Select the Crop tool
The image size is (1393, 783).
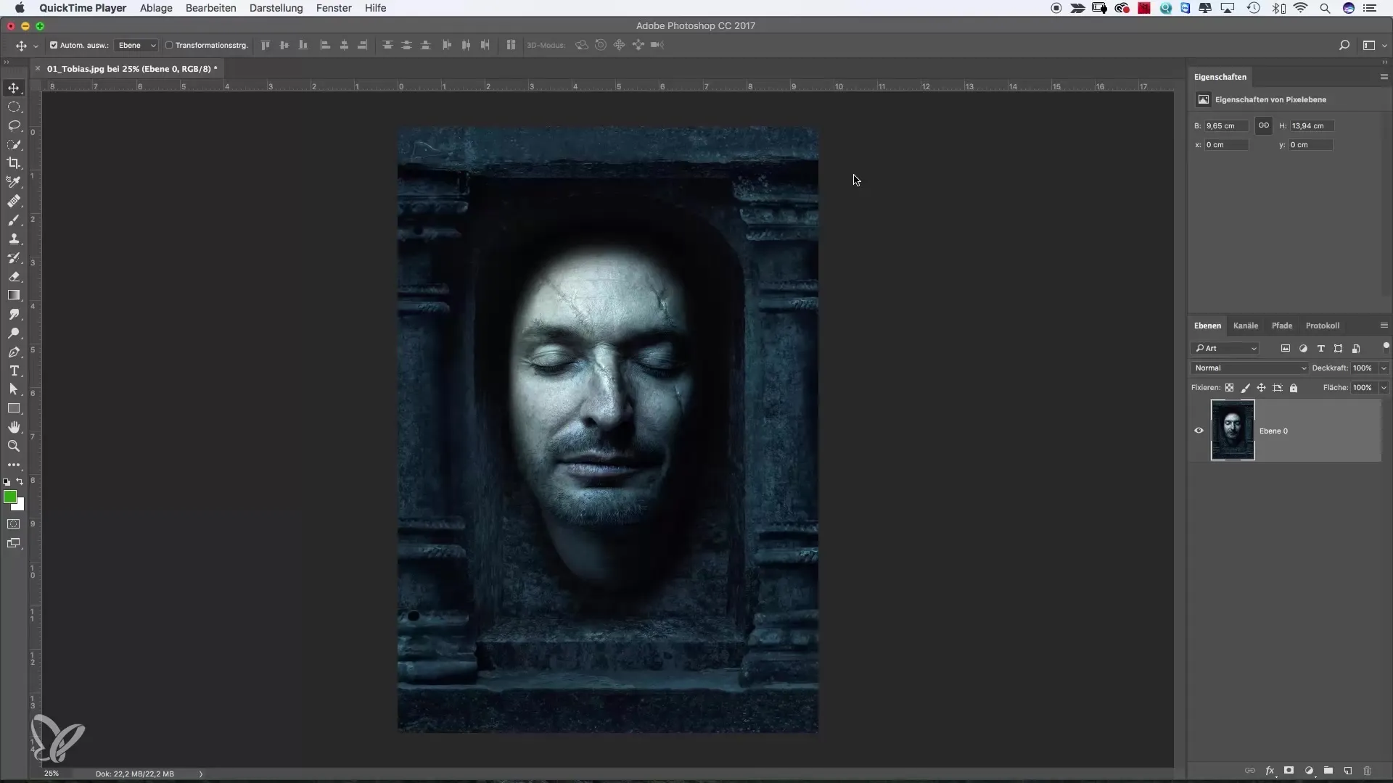pyautogui.click(x=14, y=163)
